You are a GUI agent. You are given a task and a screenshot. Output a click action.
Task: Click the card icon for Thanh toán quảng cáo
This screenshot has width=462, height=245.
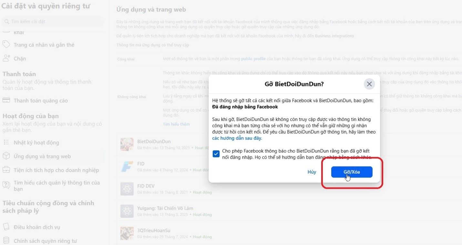pos(6,101)
